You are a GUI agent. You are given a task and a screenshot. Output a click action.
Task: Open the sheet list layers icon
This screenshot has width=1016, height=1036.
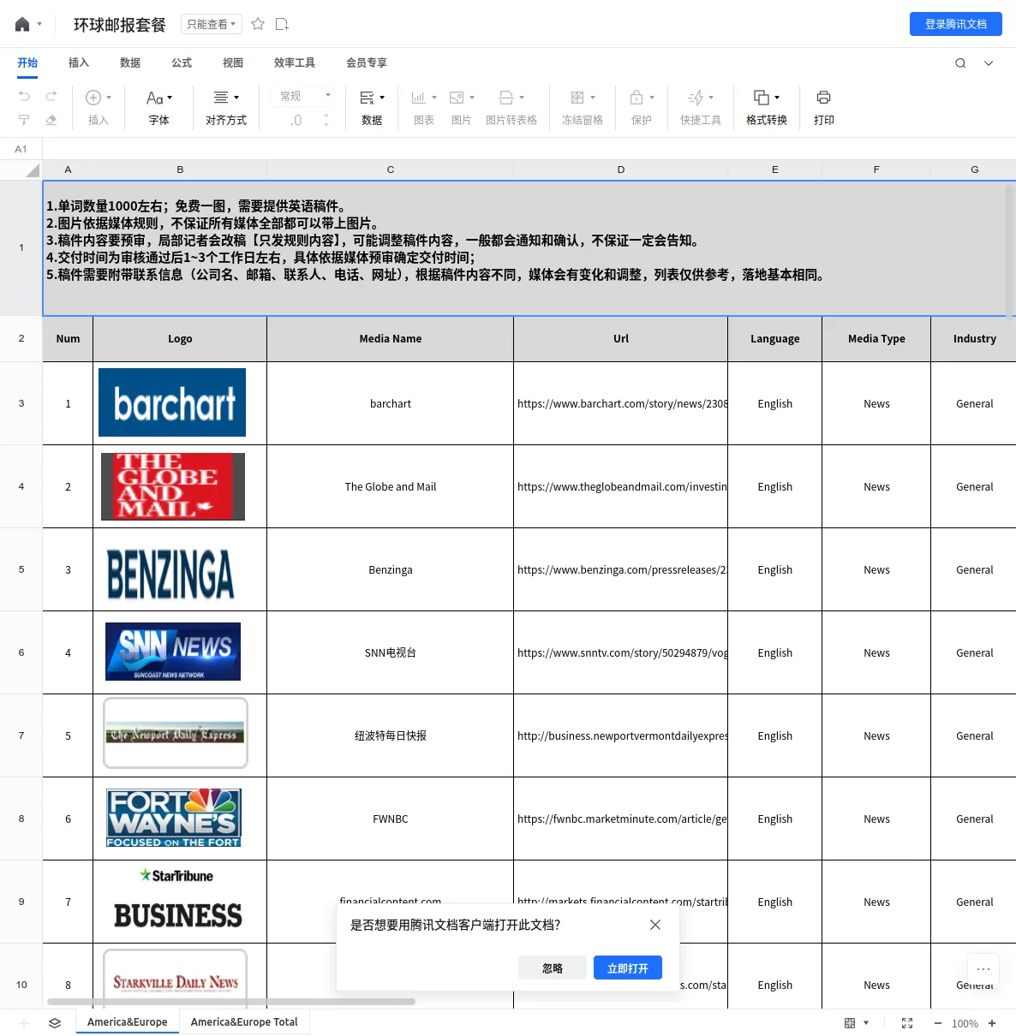(55, 1023)
